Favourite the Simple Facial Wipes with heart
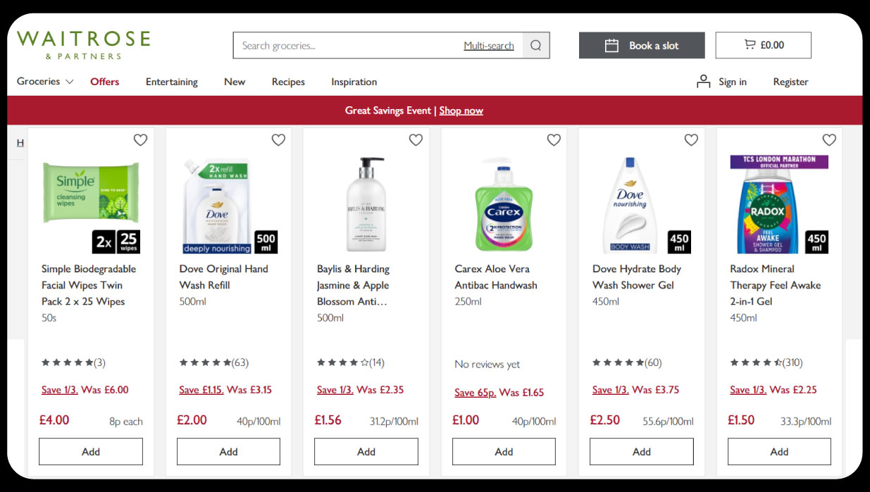870x492 pixels. [140, 140]
